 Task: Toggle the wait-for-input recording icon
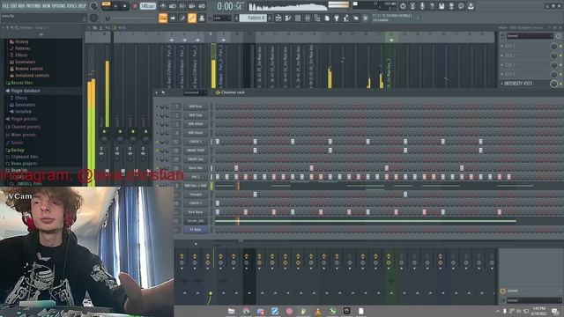(x=173, y=6)
